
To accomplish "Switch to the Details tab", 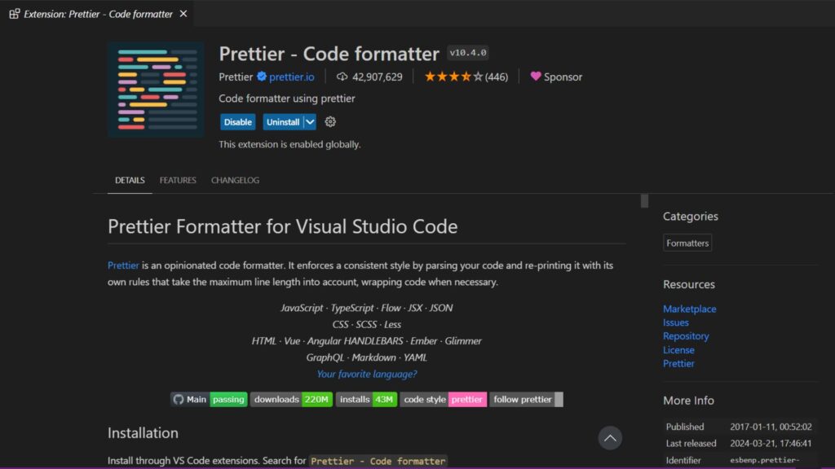I will (x=130, y=180).
